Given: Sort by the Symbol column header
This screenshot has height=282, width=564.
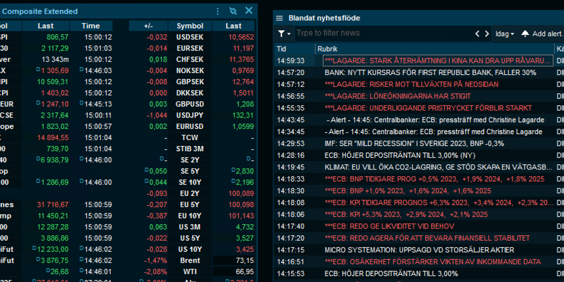Looking at the screenshot, I should point(190,26).
